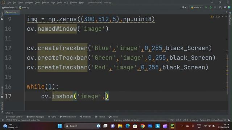Screen dimensions: 232x130
Task: Click the grey Stop button in toolbar
Action: (x=215, y=7)
